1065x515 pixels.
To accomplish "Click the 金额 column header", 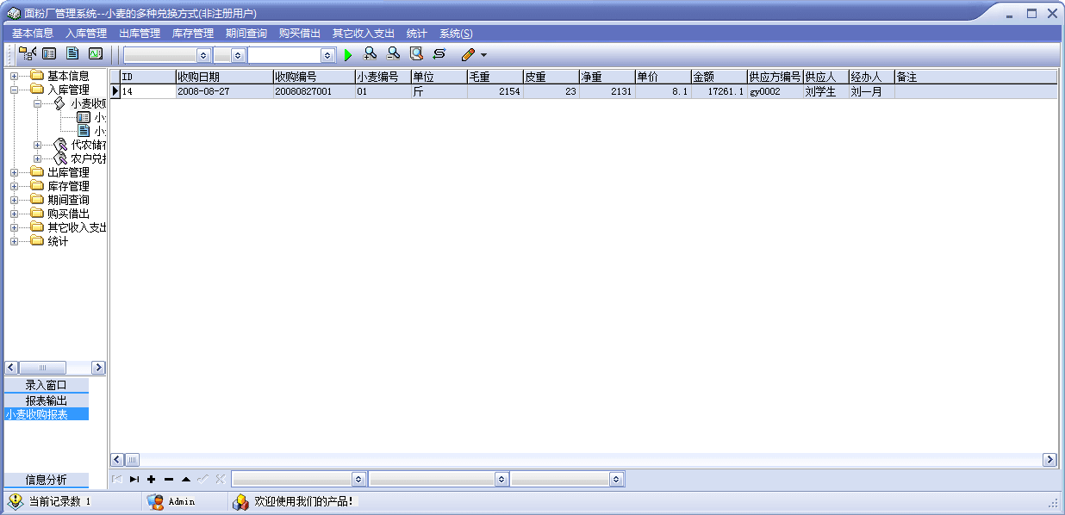I will click(x=719, y=77).
